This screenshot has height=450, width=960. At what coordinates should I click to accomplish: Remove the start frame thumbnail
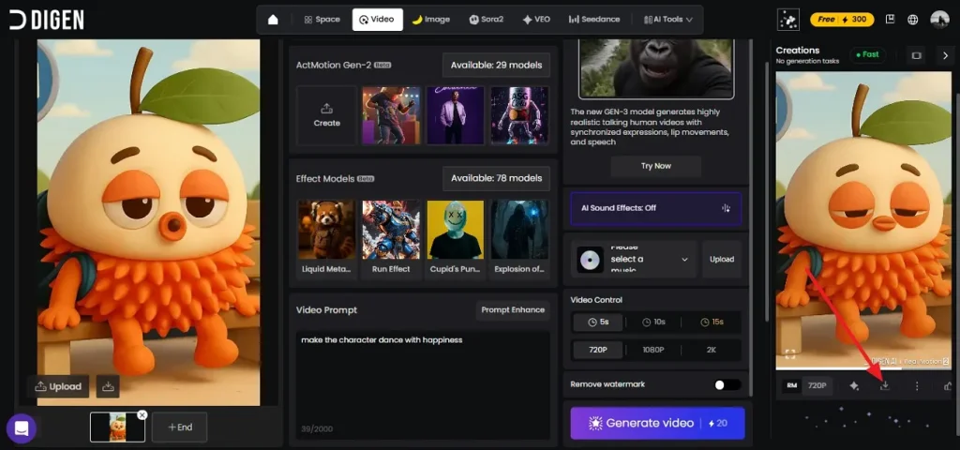[142, 415]
